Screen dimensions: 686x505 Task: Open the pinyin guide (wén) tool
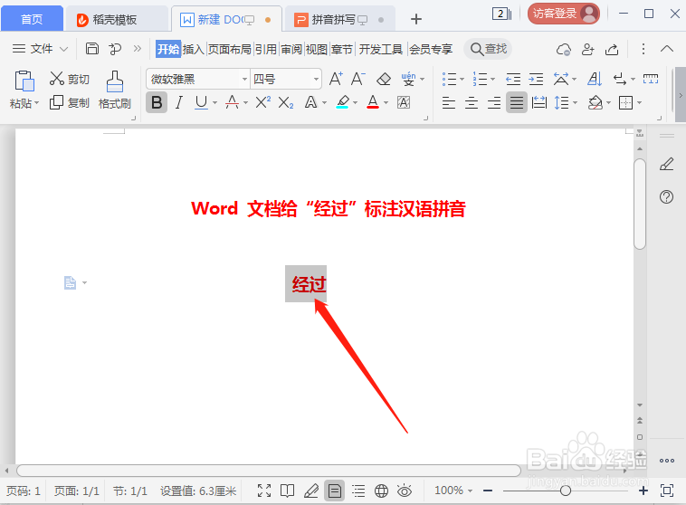click(x=408, y=79)
